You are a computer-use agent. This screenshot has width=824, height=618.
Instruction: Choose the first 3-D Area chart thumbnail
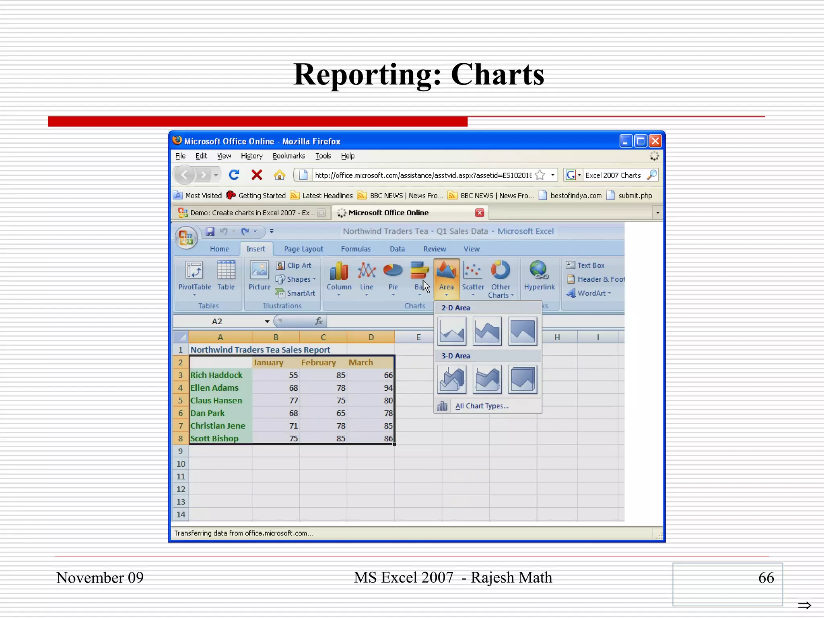[x=451, y=379]
